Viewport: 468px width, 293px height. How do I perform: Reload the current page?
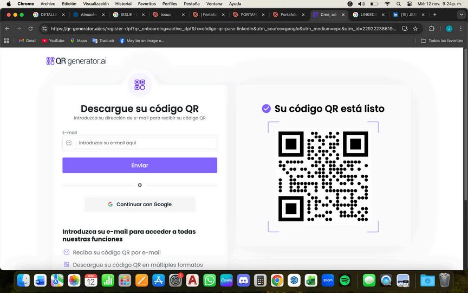(30, 29)
